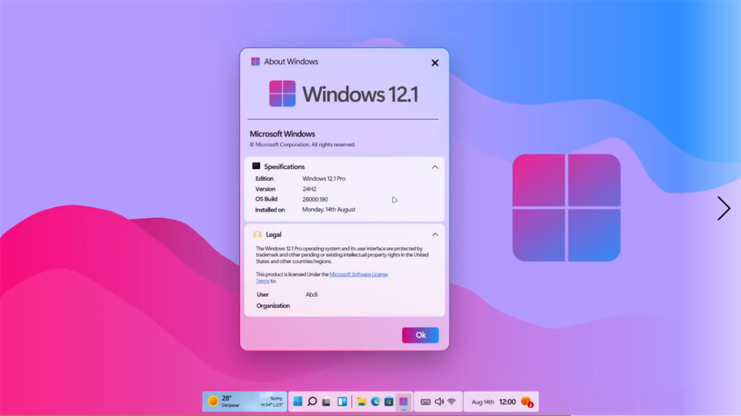The height and width of the screenshot is (416, 741).
Task: Click the snap layouts icon on the taskbar
Action: tap(343, 401)
